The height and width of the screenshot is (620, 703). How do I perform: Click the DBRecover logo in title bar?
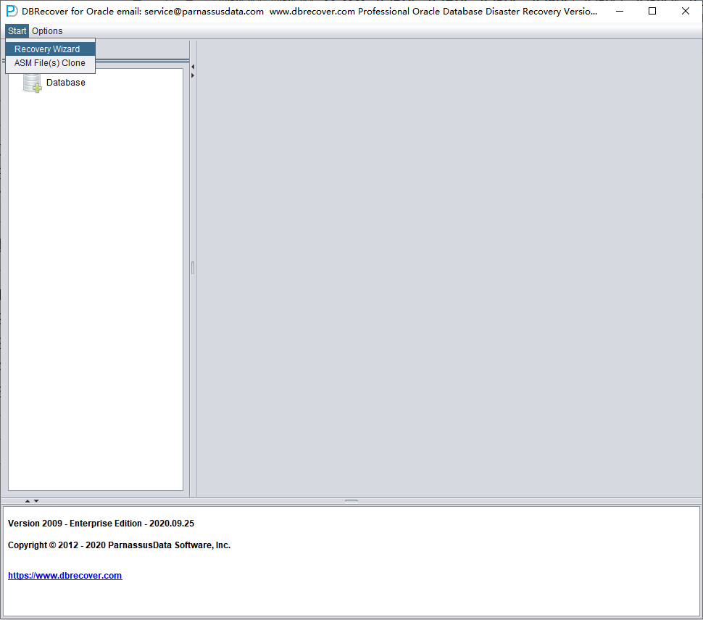tap(12, 11)
